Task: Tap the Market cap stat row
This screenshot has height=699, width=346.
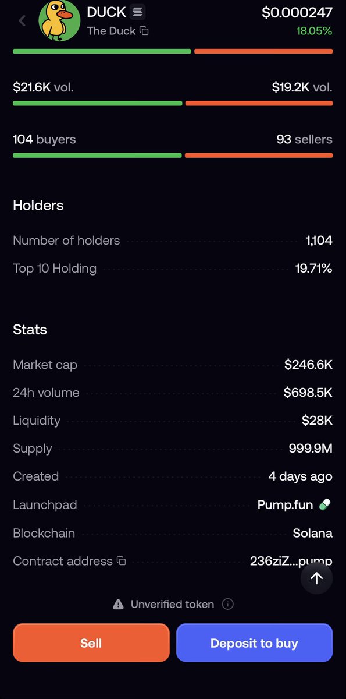Action: (x=173, y=365)
